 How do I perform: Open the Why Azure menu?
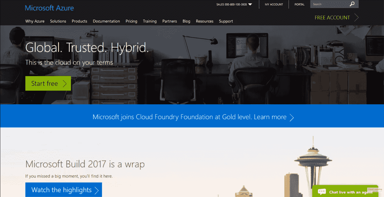click(35, 21)
